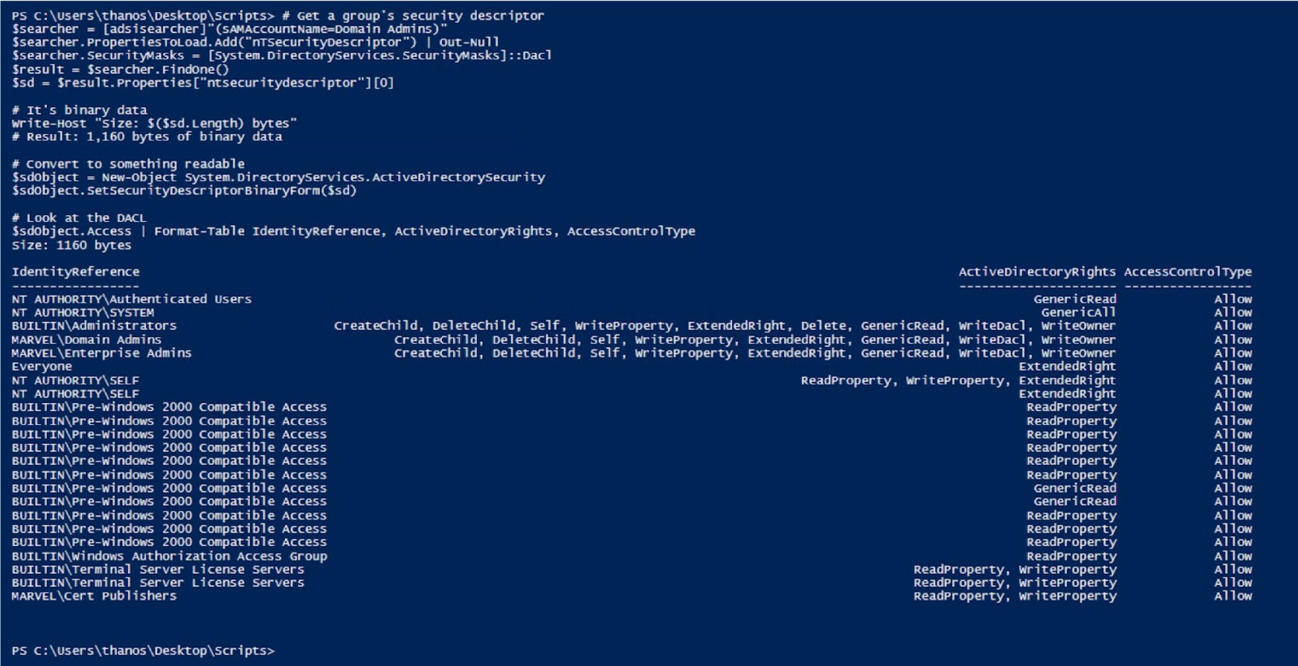Click the "# Look at the DACL" comment
This screenshot has width=1298, height=666.
79,218
